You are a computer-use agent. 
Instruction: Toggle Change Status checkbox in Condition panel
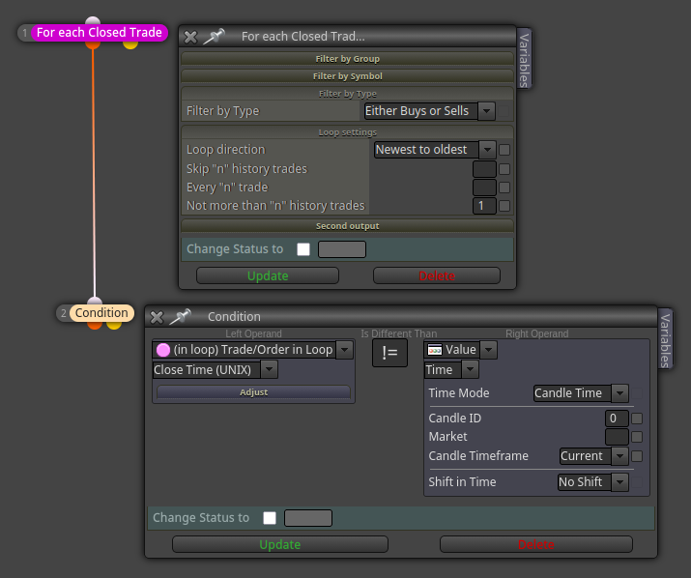tap(270, 518)
